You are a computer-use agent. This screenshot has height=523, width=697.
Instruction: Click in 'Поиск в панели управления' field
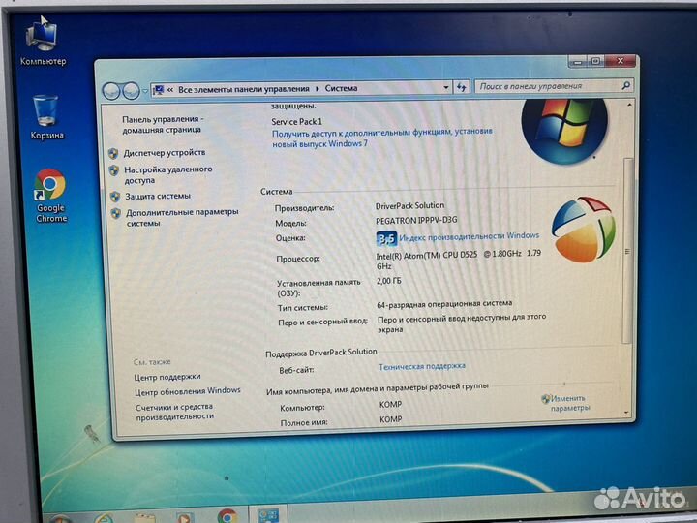pos(547,86)
